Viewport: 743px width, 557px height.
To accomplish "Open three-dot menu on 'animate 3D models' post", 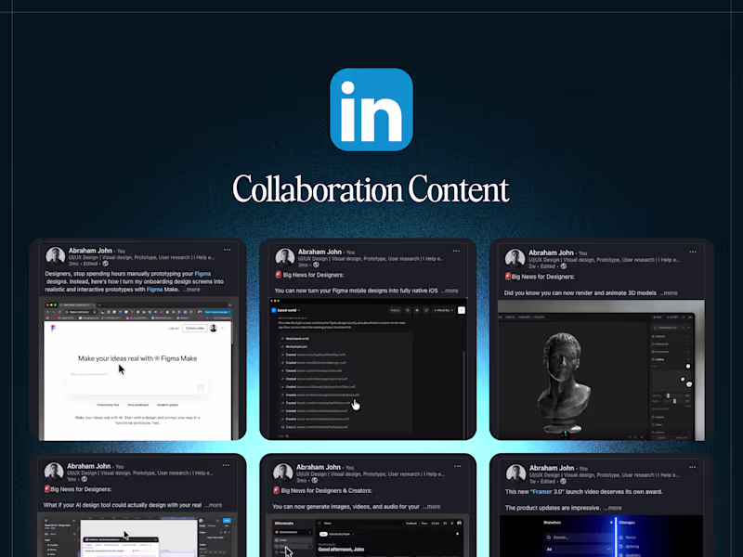I will pos(693,252).
